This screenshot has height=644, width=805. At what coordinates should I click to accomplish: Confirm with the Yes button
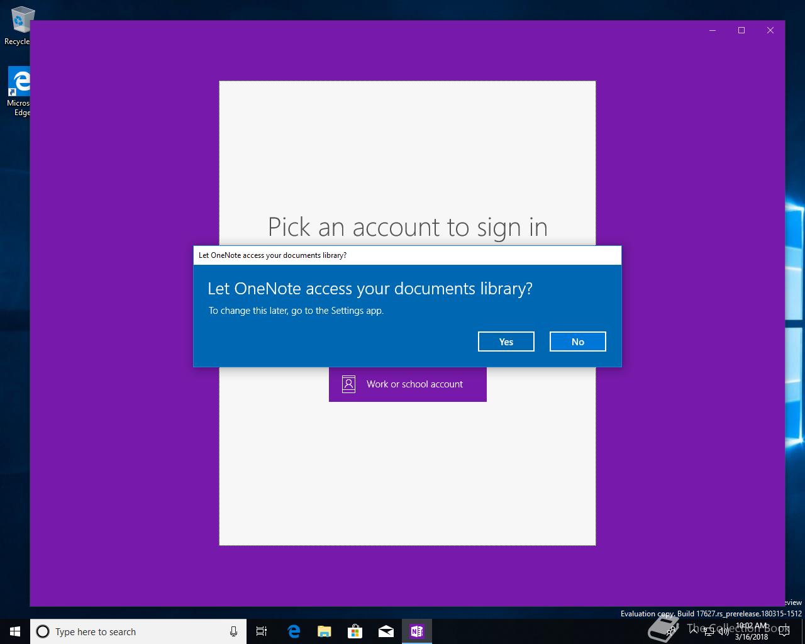click(506, 341)
